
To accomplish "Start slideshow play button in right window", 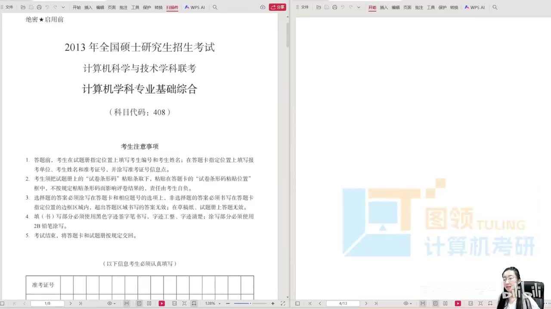I will pyautogui.click(x=458, y=303).
